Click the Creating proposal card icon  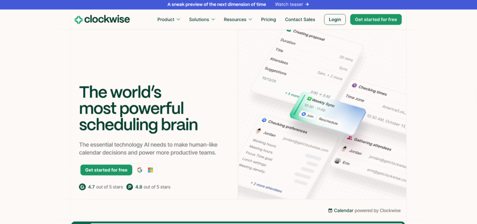tap(289, 30)
